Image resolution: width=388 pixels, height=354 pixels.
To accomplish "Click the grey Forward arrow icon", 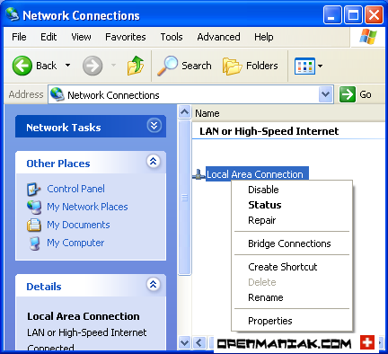I will 93,66.
